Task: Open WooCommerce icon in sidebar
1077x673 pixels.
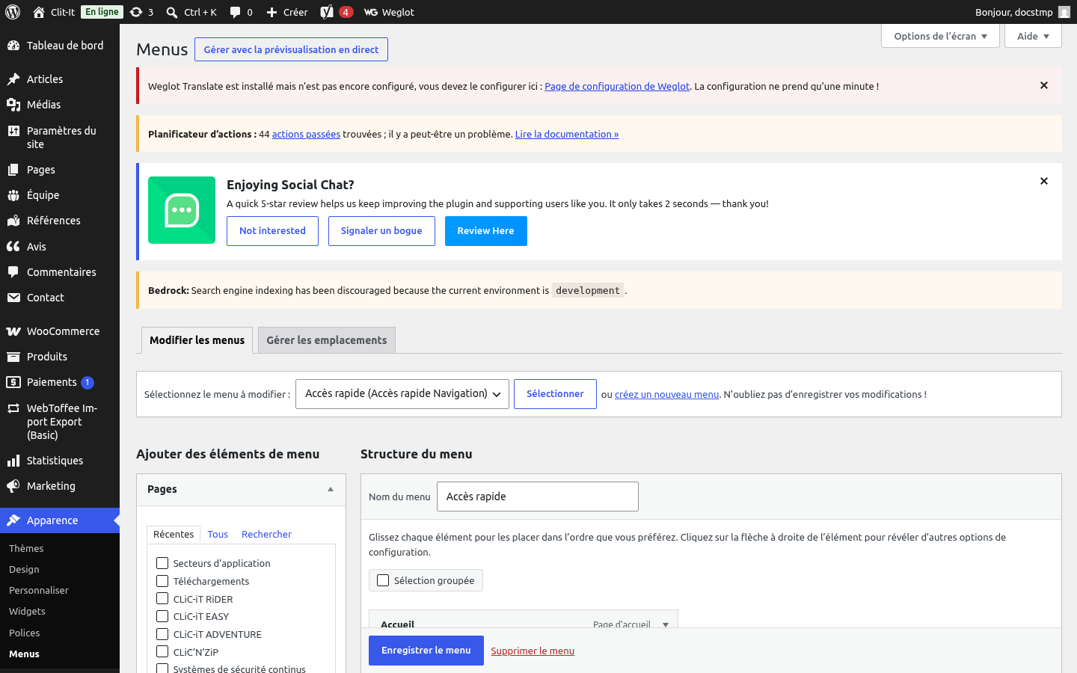Action: 13,331
